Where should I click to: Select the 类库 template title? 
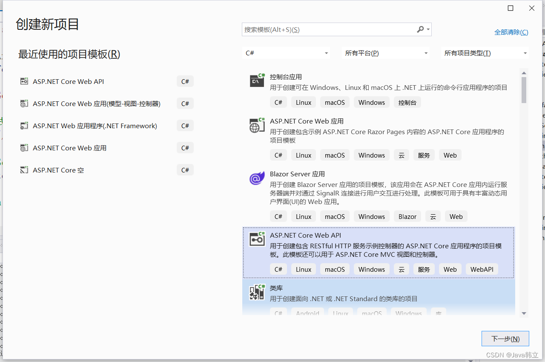coord(276,288)
